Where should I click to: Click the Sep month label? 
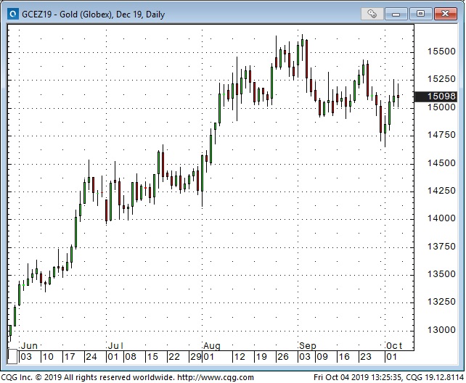[308, 346]
